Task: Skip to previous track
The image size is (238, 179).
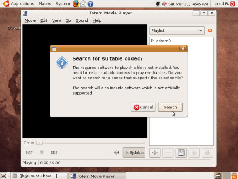Action: point(29,152)
